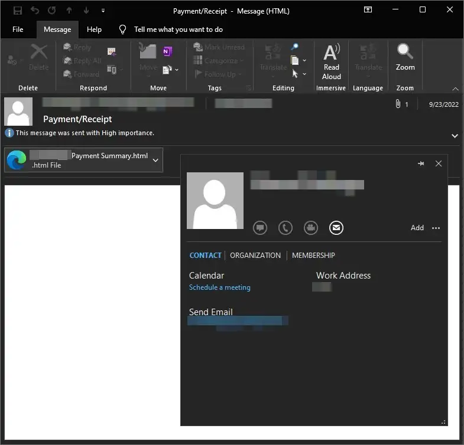Pin the contact card open
This screenshot has height=445, width=464.
[421, 163]
